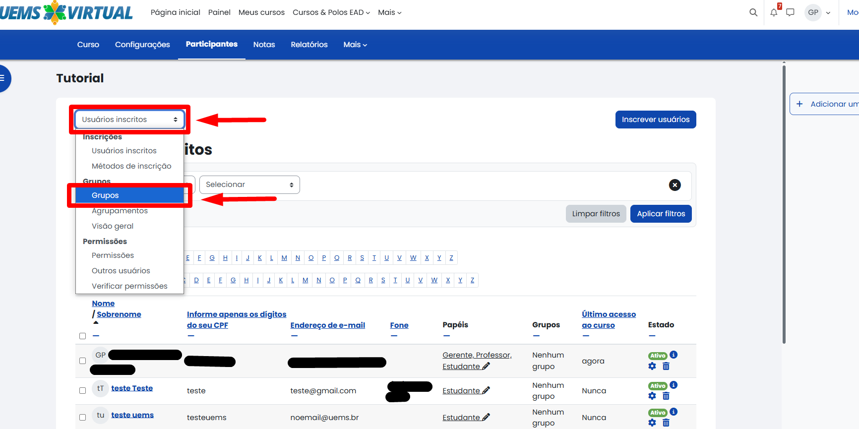Click the search magnifier icon
The image size is (859, 429).
coord(753,12)
